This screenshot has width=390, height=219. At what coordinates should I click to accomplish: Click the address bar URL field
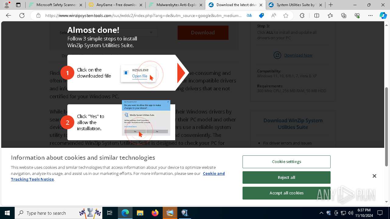[143, 16]
